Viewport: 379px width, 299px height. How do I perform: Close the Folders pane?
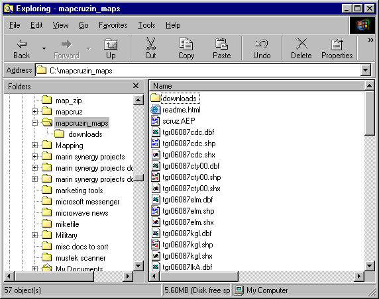[x=136, y=86]
